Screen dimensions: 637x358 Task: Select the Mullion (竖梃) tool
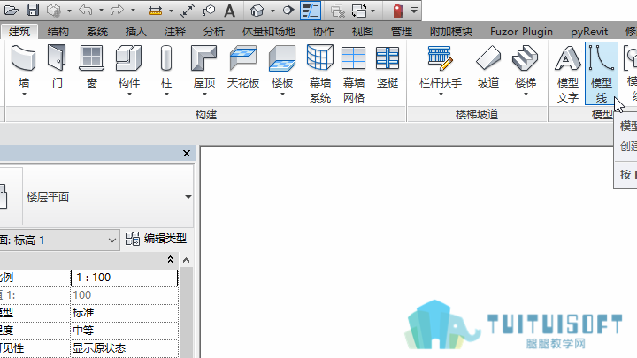388,67
